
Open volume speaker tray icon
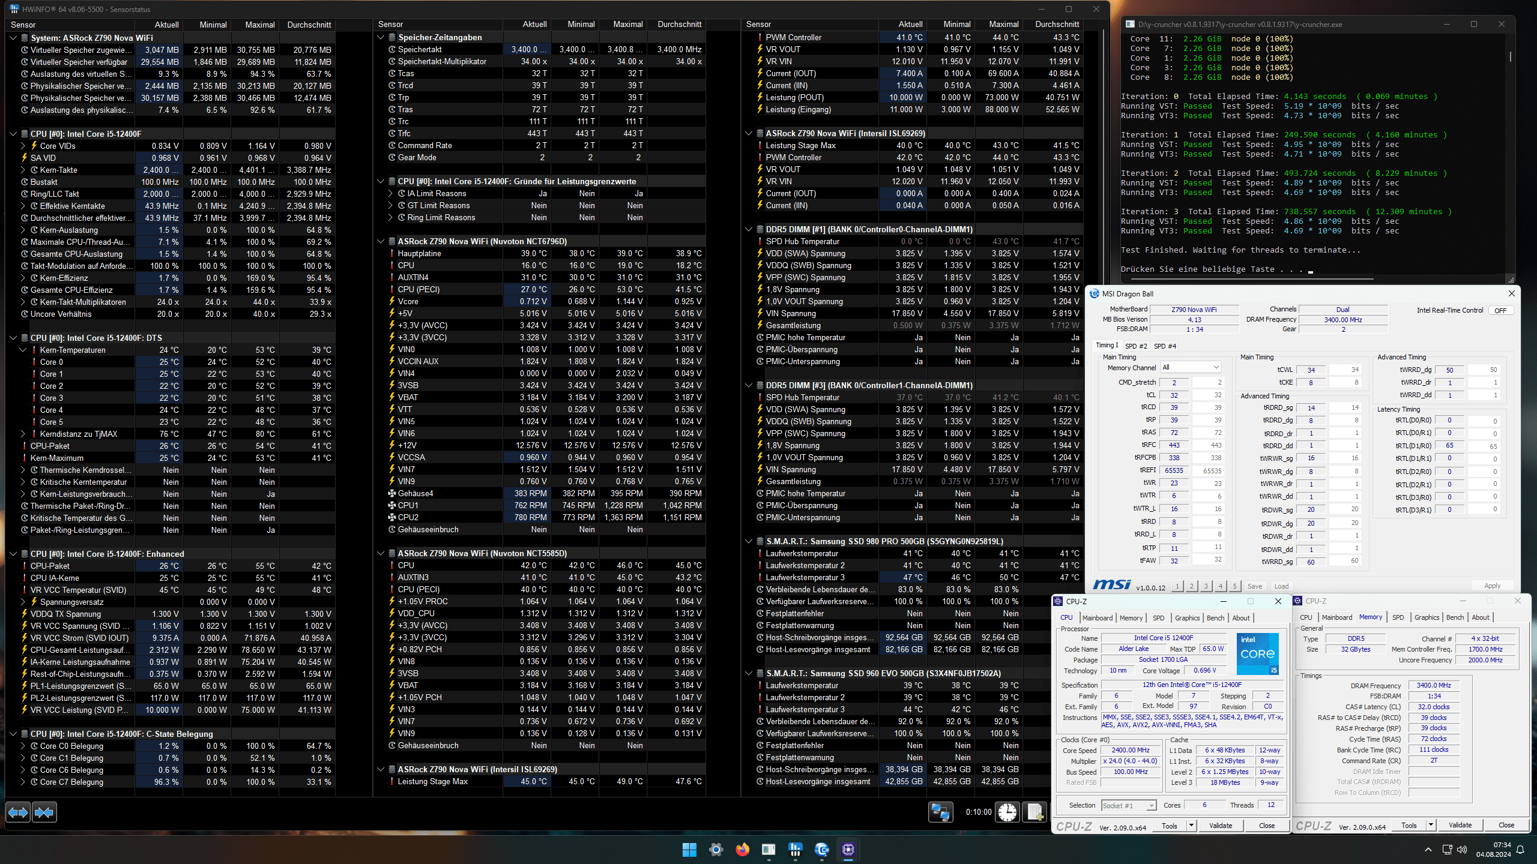coord(1462,850)
